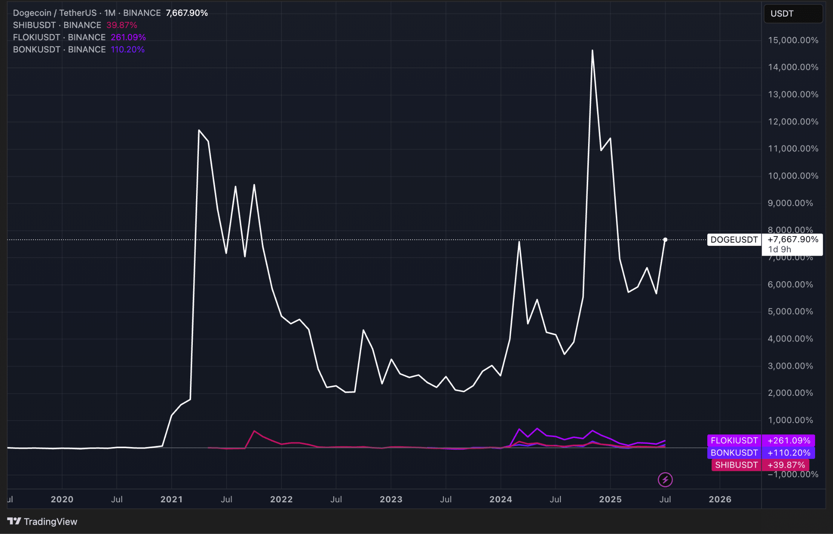
Task: Click the FLOKIUSDT series label tag
Action: (734, 441)
